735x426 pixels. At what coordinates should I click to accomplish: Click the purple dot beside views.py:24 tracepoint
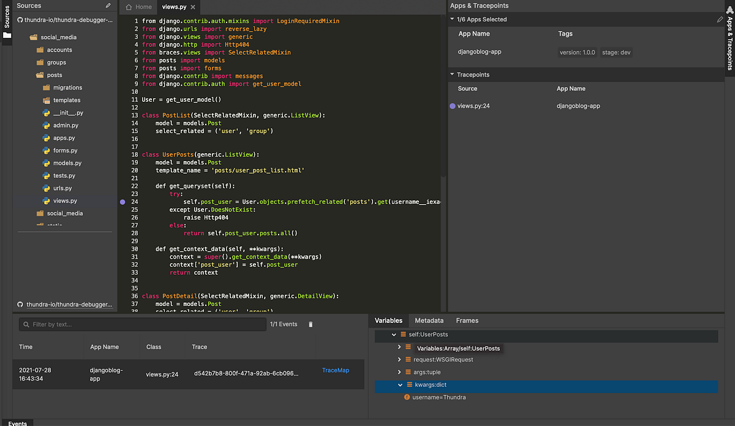pyautogui.click(x=453, y=106)
